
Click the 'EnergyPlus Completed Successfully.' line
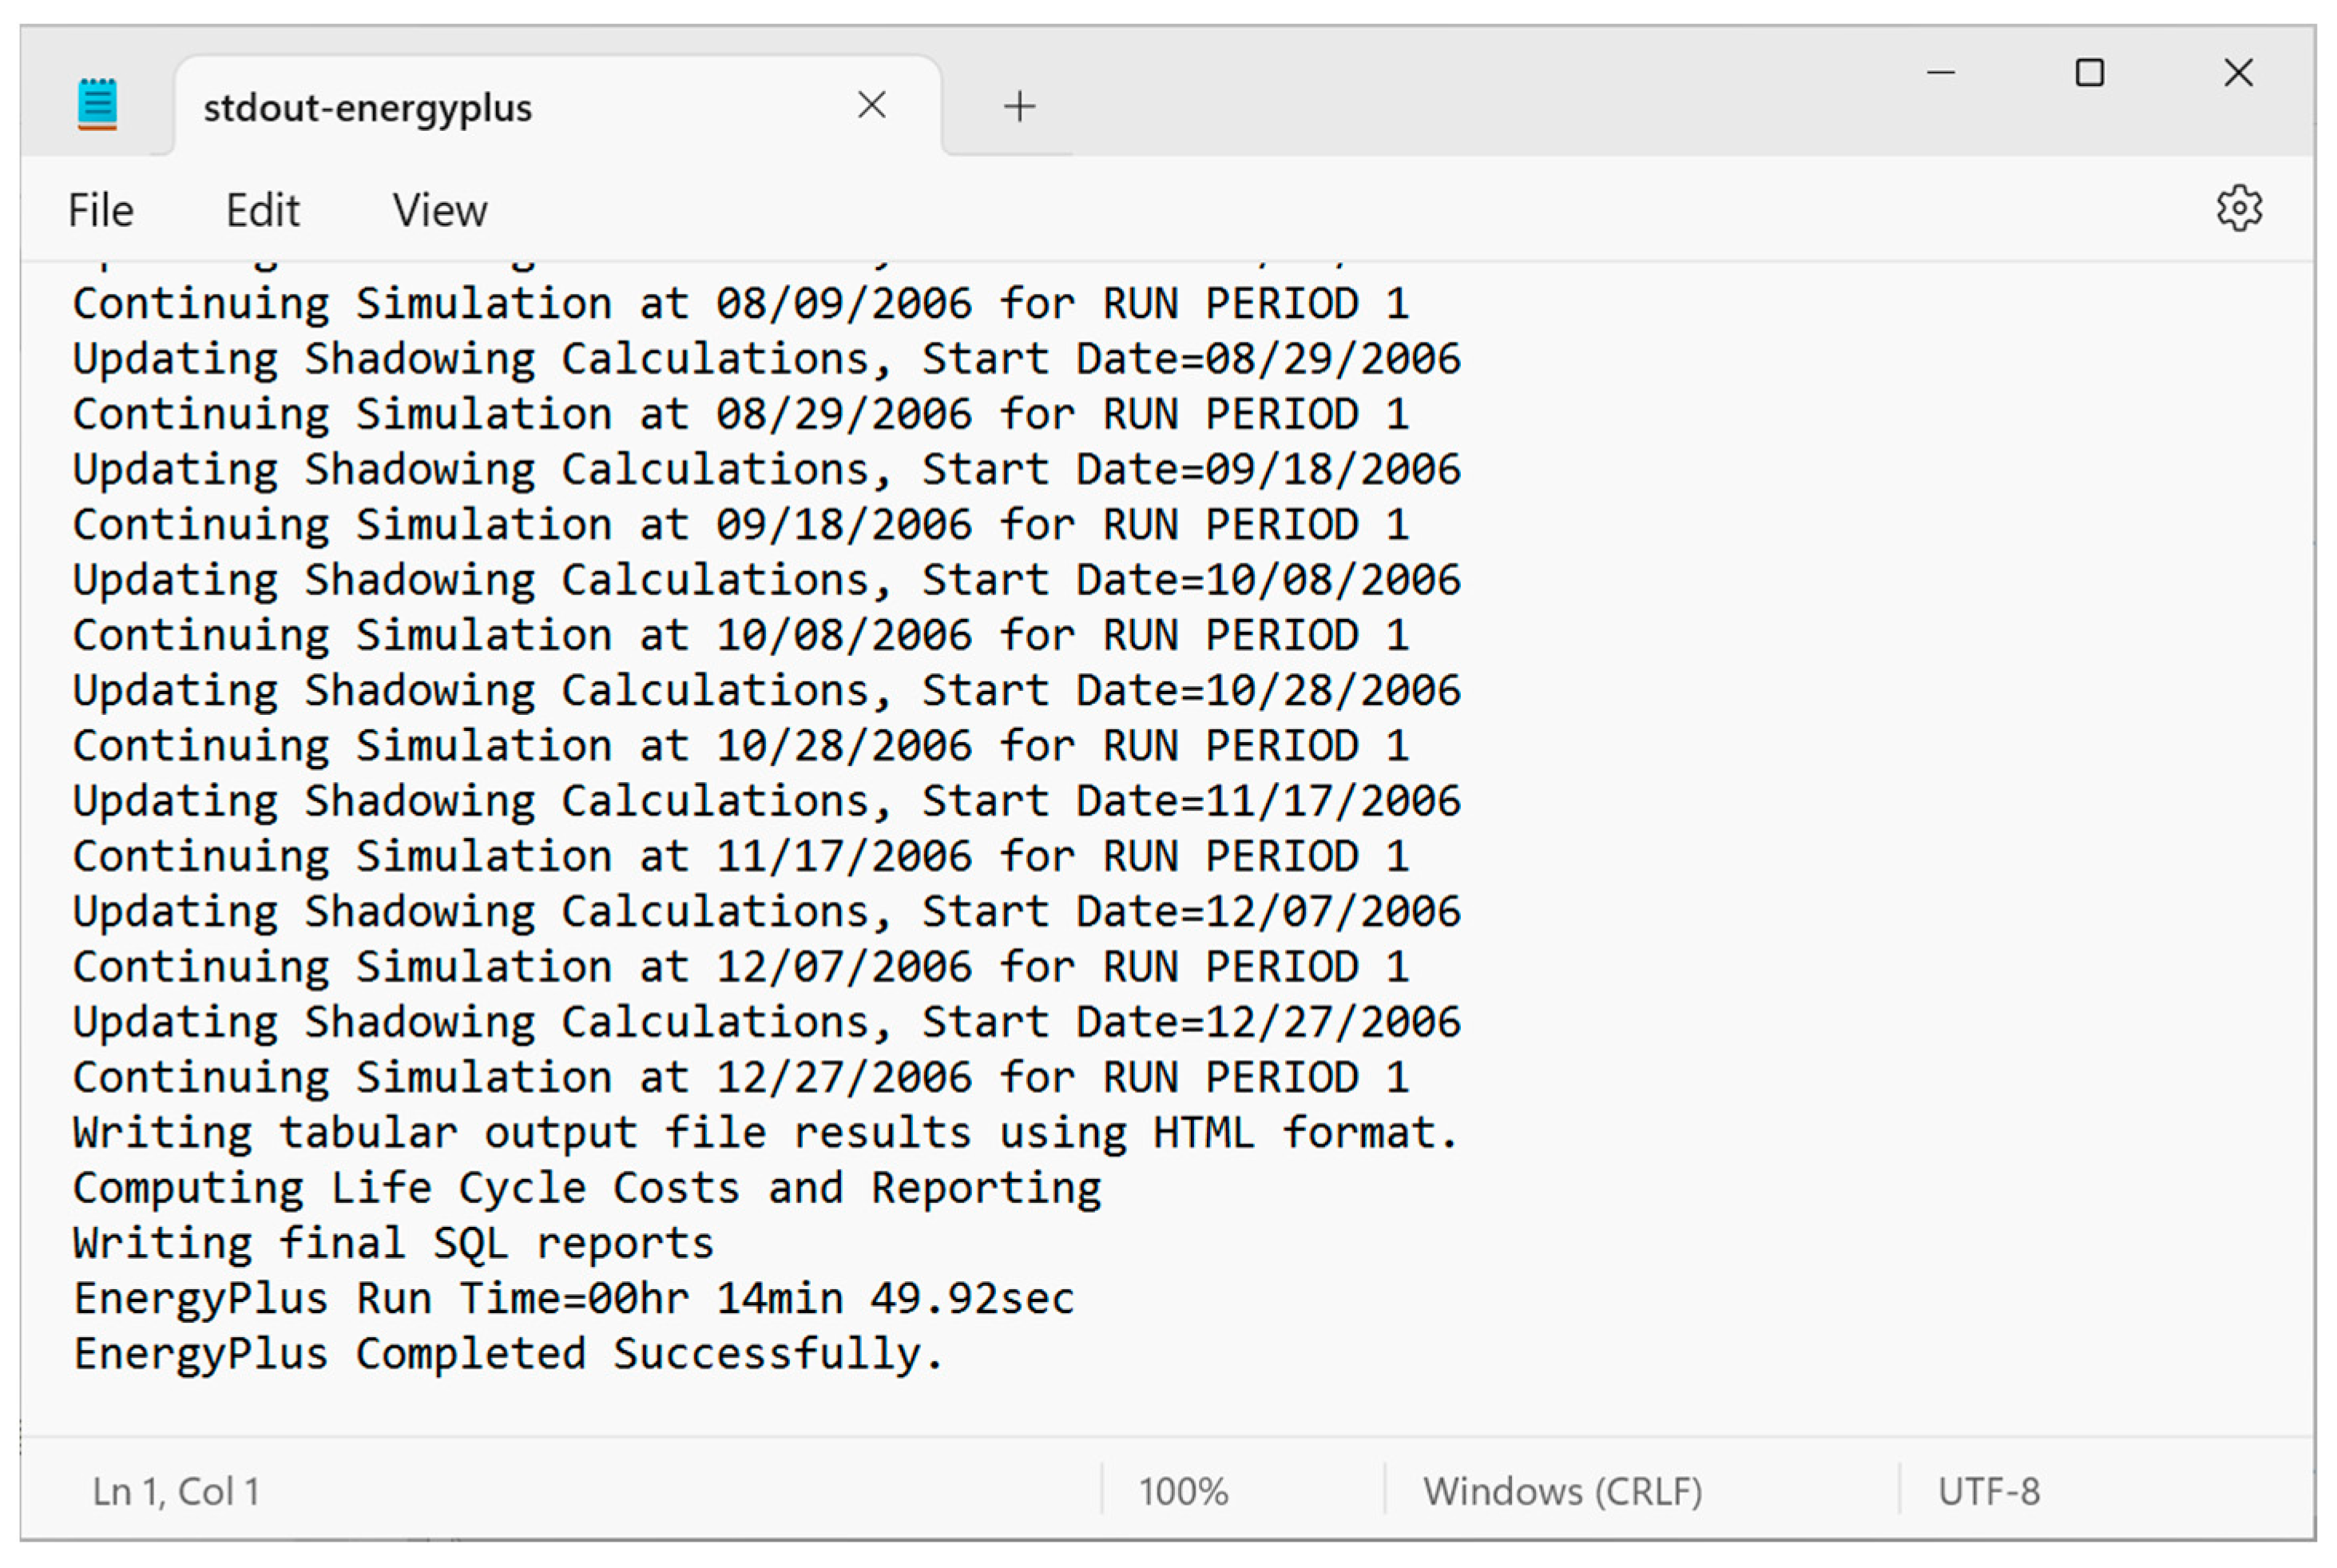click(508, 1354)
